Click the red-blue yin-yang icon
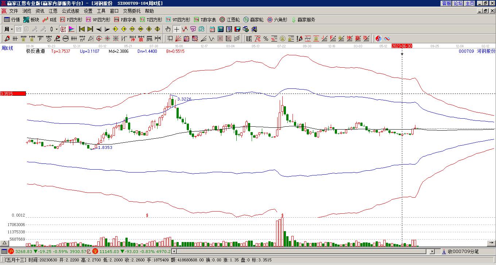Viewport: 496px width, 265px height. click(x=379, y=39)
